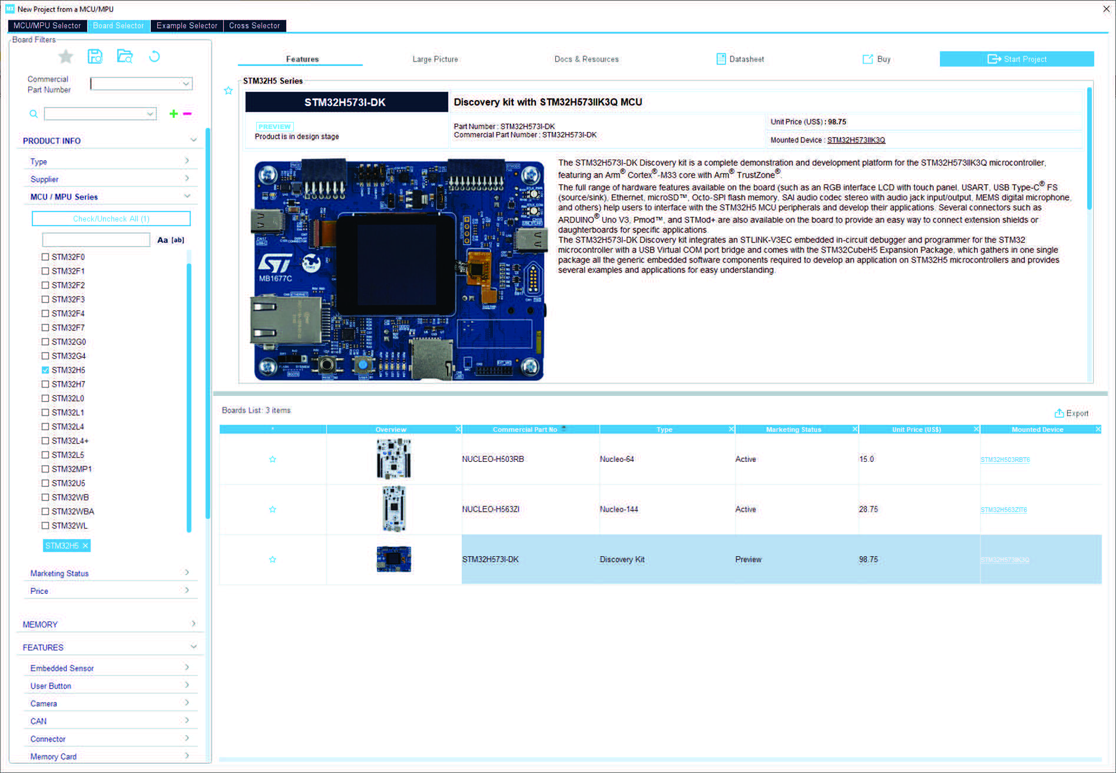Open the Docs & Resources tab

587,60
